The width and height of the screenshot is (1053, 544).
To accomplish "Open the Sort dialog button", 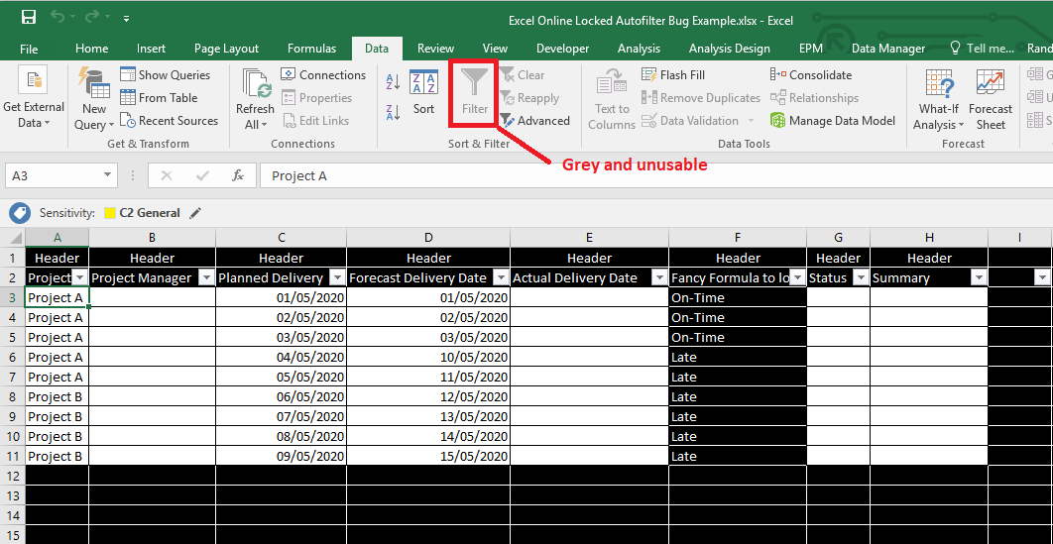I will 423,92.
